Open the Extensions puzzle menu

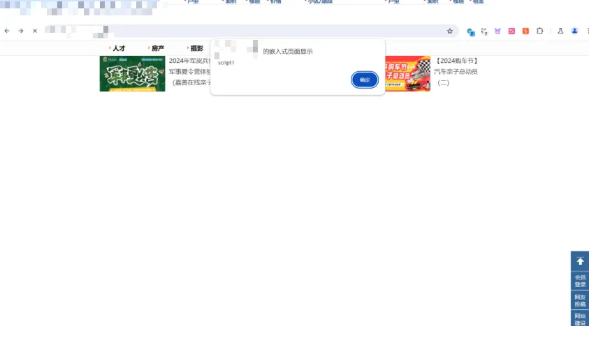[x=540, y=31]
